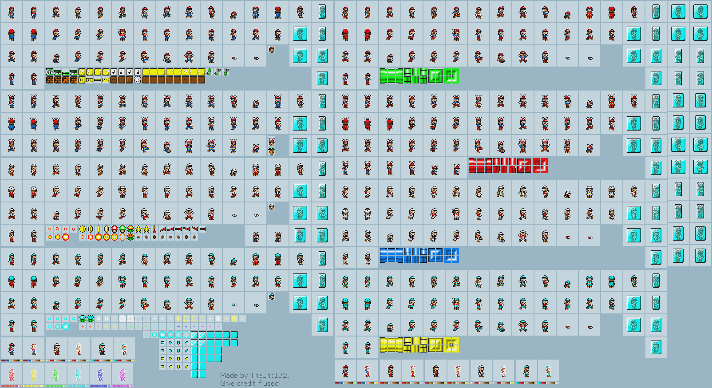Click the Ice Mario head icon
Viewport: 712px width, 388px height.
tap(272, 297)
